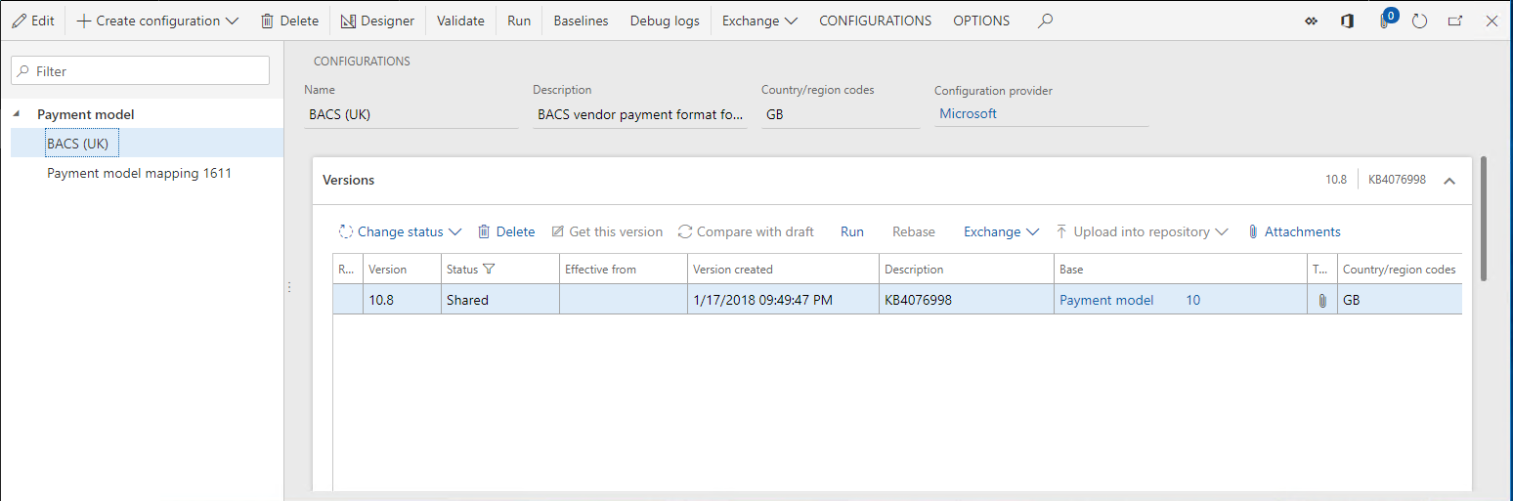Open the CONFIGURATIONS tab
Screen dimensions: 1513x501
pos(875,21)
